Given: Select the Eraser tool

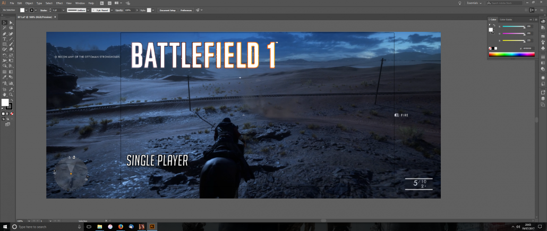Looking at the screenshot, I should pos(11,49).
